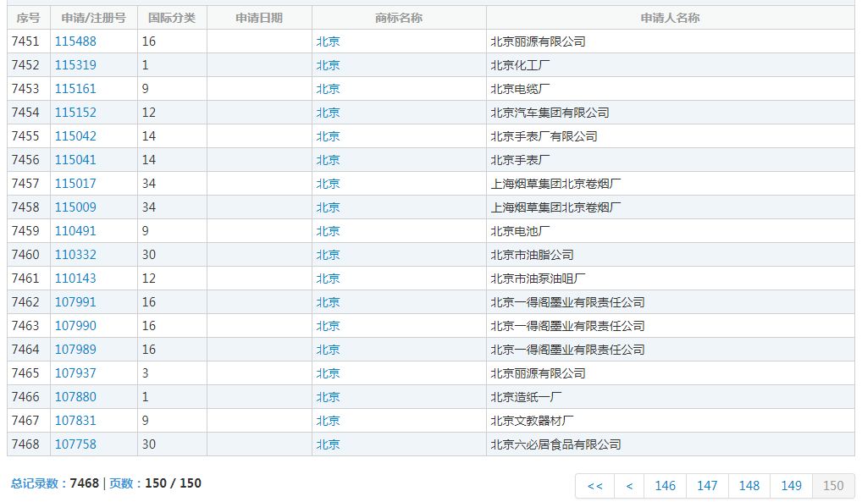Click the 国际分类 column header
The image size is (862, 502).
coord(172,18)
